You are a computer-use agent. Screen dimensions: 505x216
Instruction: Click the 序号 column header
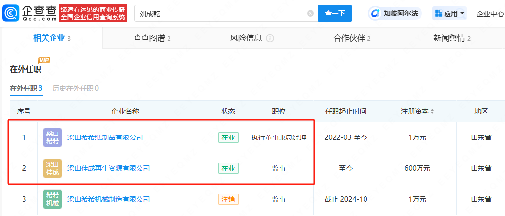coord(24,112)
